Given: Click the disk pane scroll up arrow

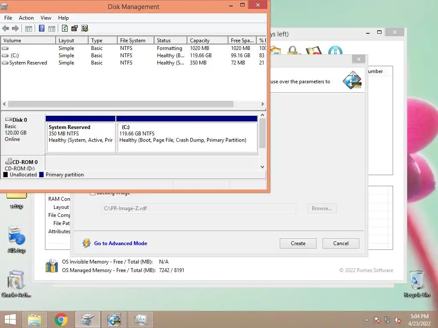Looking at the screenshot, I should click(262, 115).
